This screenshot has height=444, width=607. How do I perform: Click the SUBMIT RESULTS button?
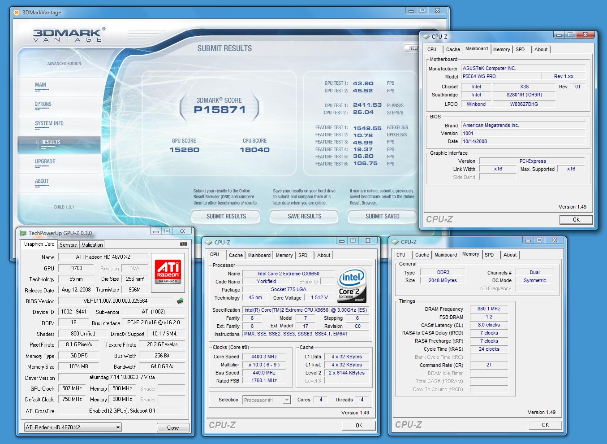tap(226, 217)
